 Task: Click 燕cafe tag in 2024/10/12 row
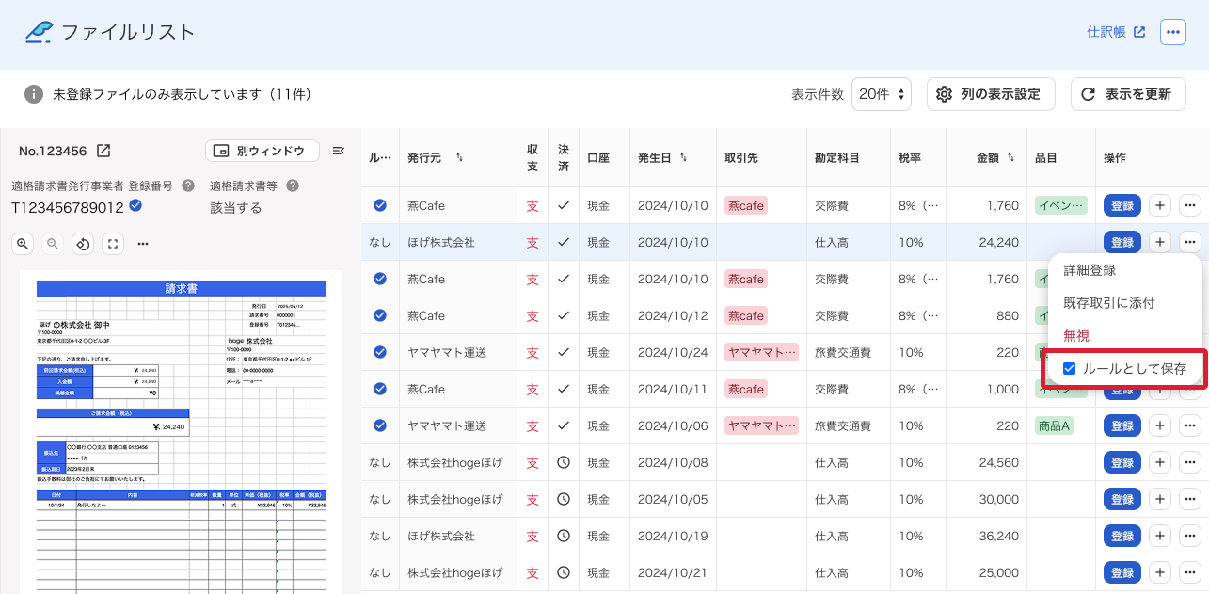pos(746,315)
